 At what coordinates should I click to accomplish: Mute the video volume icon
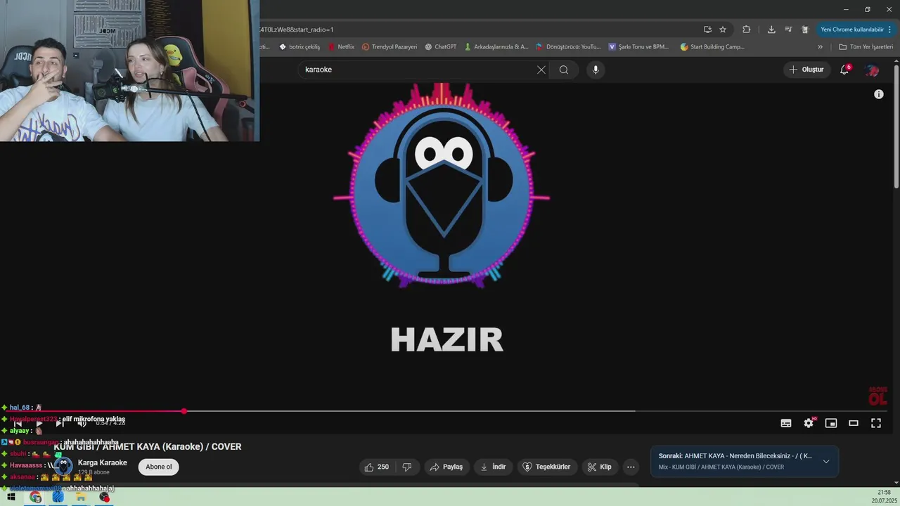point(82,423)
